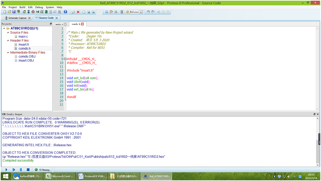Open the Gerber Viewer icon
The width and height of the screenshot is (321, 181).
[x=42, y=12]
